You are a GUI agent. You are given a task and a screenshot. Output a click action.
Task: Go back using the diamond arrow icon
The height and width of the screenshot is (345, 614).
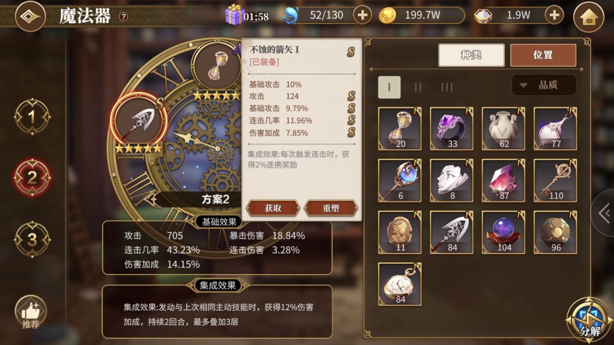click(30, 16)
